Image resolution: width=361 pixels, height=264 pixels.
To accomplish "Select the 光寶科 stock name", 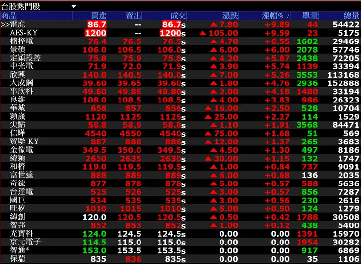I will coord(21,234).
